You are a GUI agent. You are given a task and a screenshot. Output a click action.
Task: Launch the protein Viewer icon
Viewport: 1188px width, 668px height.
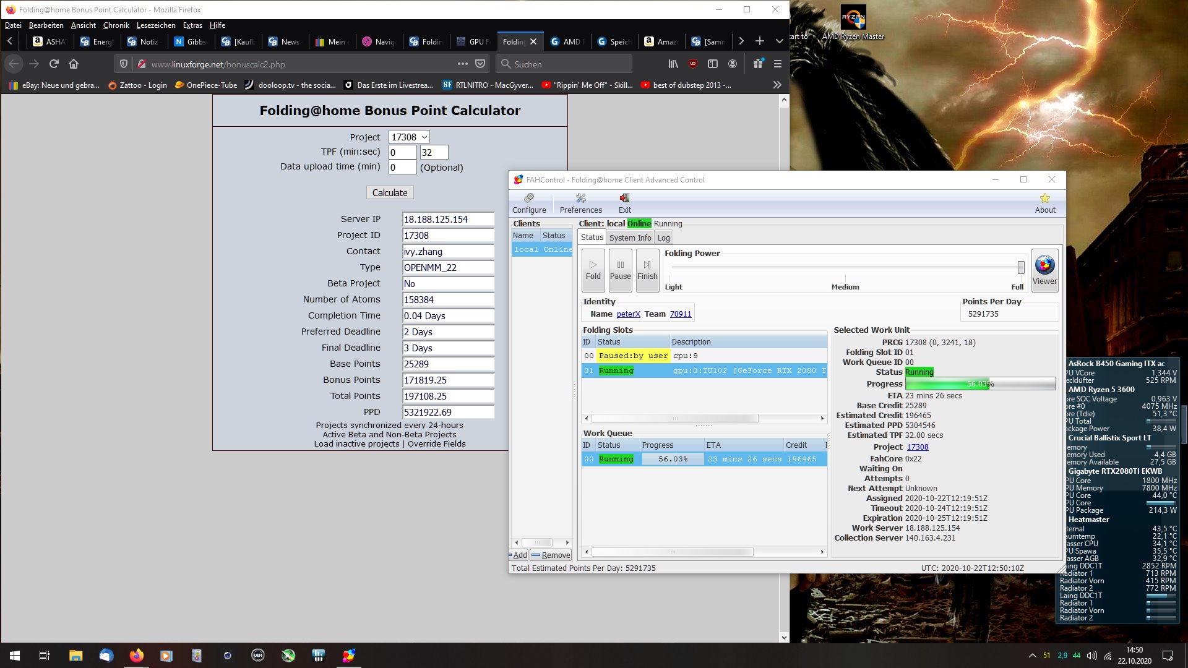click(1044, 266)
